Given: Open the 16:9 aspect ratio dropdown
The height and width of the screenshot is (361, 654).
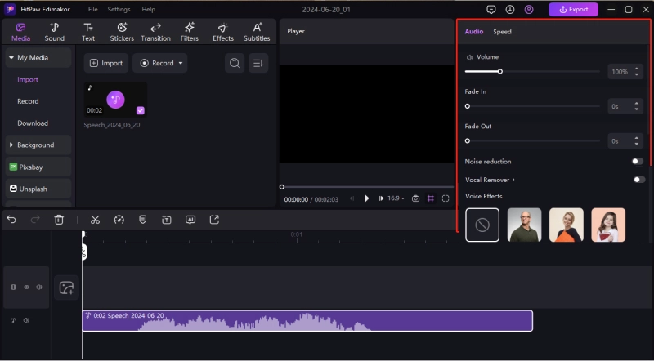Looking at the screenshot, I should coord(396,198).
